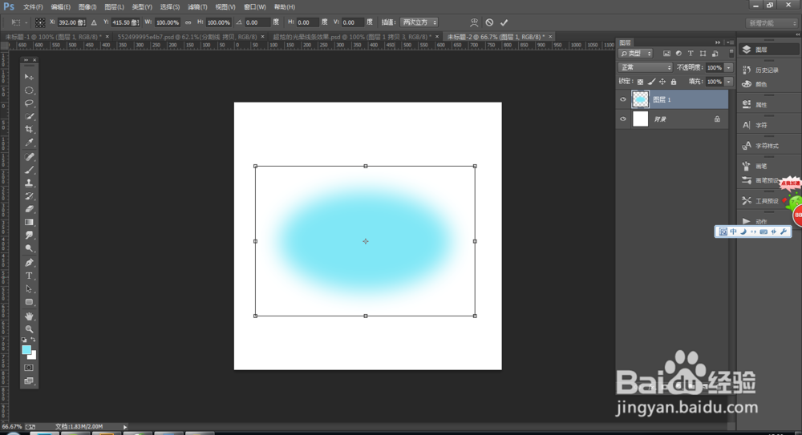Select the Spot Healing Brush tool
Image resolution: width=802 pixels, height=435 pixels.
29,157
